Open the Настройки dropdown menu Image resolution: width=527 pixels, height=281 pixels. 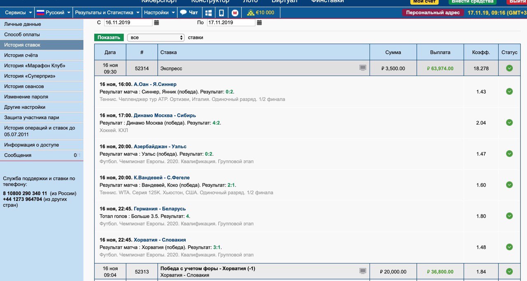[159, 13]
